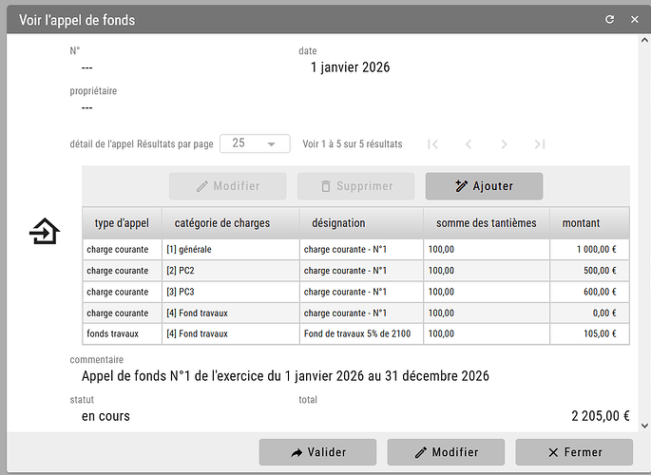The width and height of the screenshot is (651, 475).
Task: Click the Appel de fonds N°1 comment text
Action: (x=285, y=376)
